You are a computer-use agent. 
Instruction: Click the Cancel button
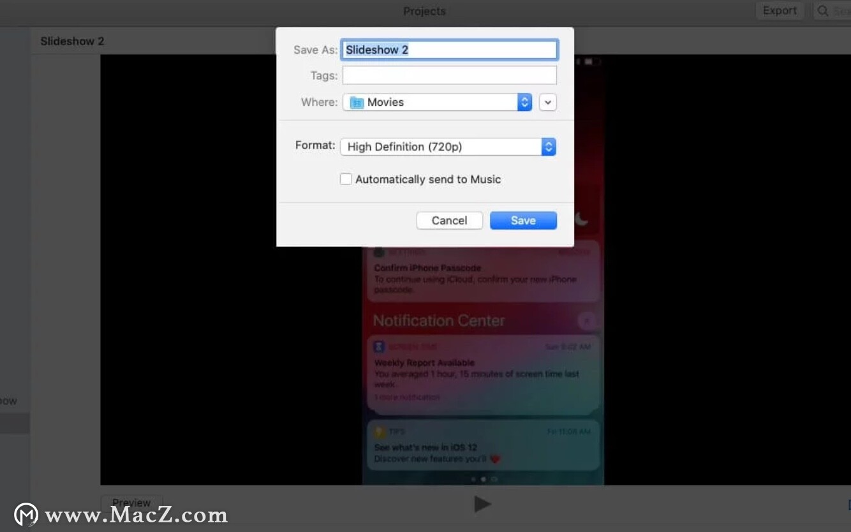coord(449,221)
